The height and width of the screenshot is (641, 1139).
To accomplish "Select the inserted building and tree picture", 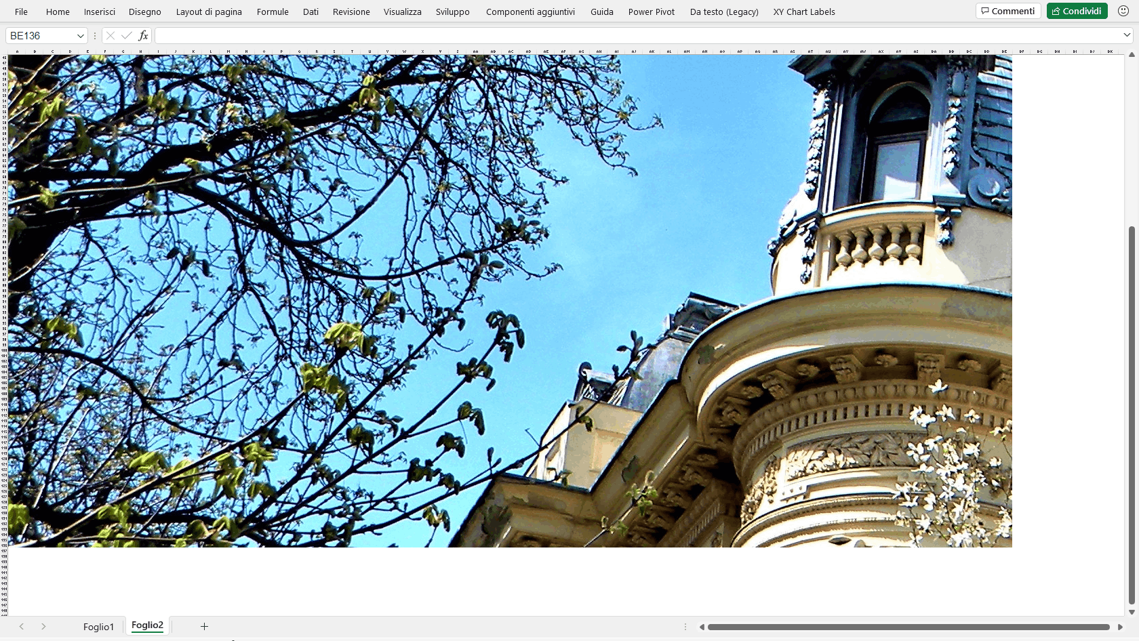I will pyautogui.click(x=510, y=301).
